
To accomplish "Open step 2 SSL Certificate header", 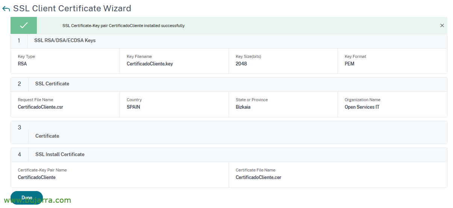I will [229, 84].
